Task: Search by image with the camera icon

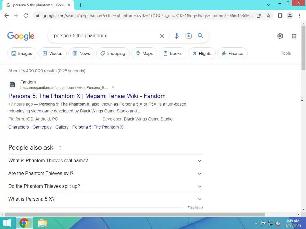Action: 188,36
